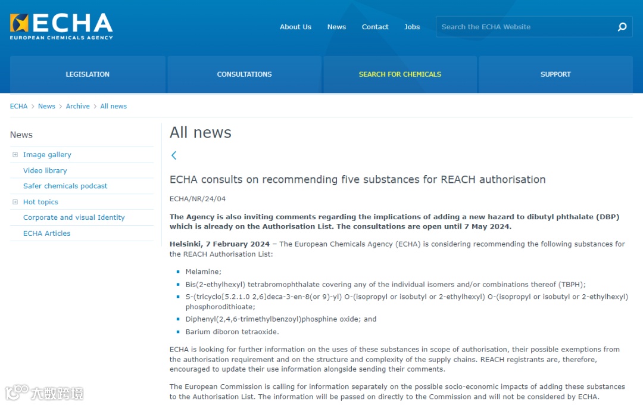Click the All news page heading
The height and width of the screenshot is (405, 643).
pyautogui.click(x=201, y=133)
